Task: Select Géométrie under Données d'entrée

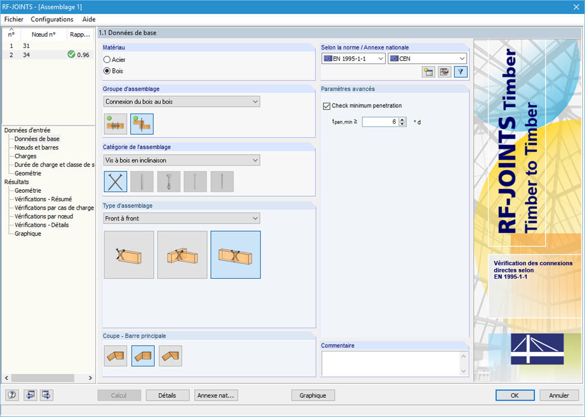Action: (28, 173)
